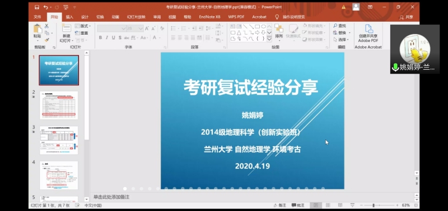The height and width of the screenshot is (211, 448).
Task: Open the Insert (插入) ribbon tab
Action: (x=69, y=17)
